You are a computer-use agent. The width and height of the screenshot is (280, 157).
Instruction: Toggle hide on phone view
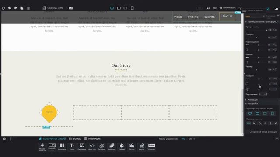pyautogui.click(x=272, y=113)
